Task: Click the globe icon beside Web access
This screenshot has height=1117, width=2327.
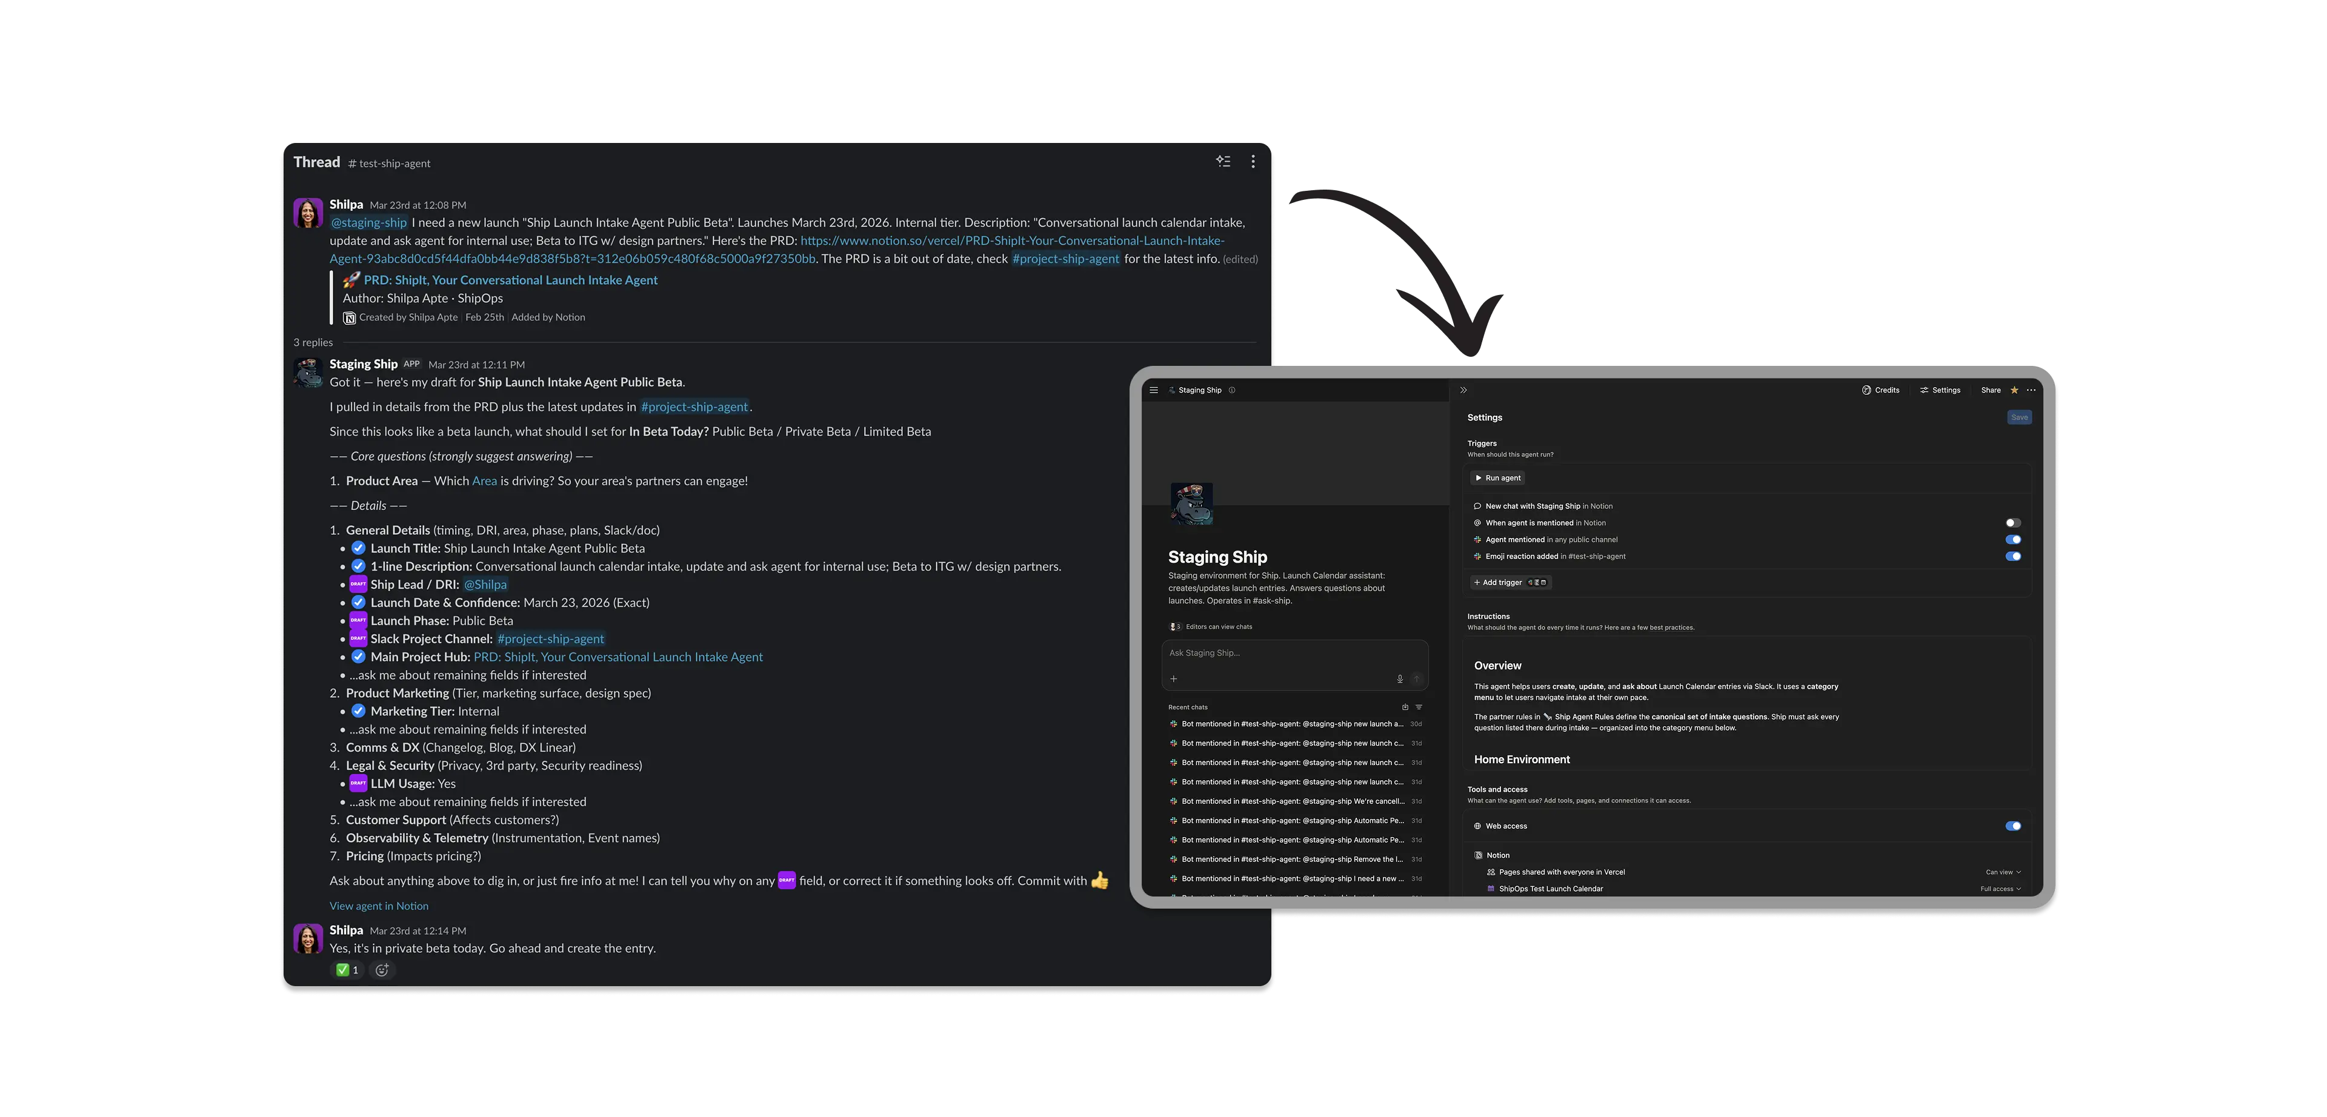Action: [1478, 826]
